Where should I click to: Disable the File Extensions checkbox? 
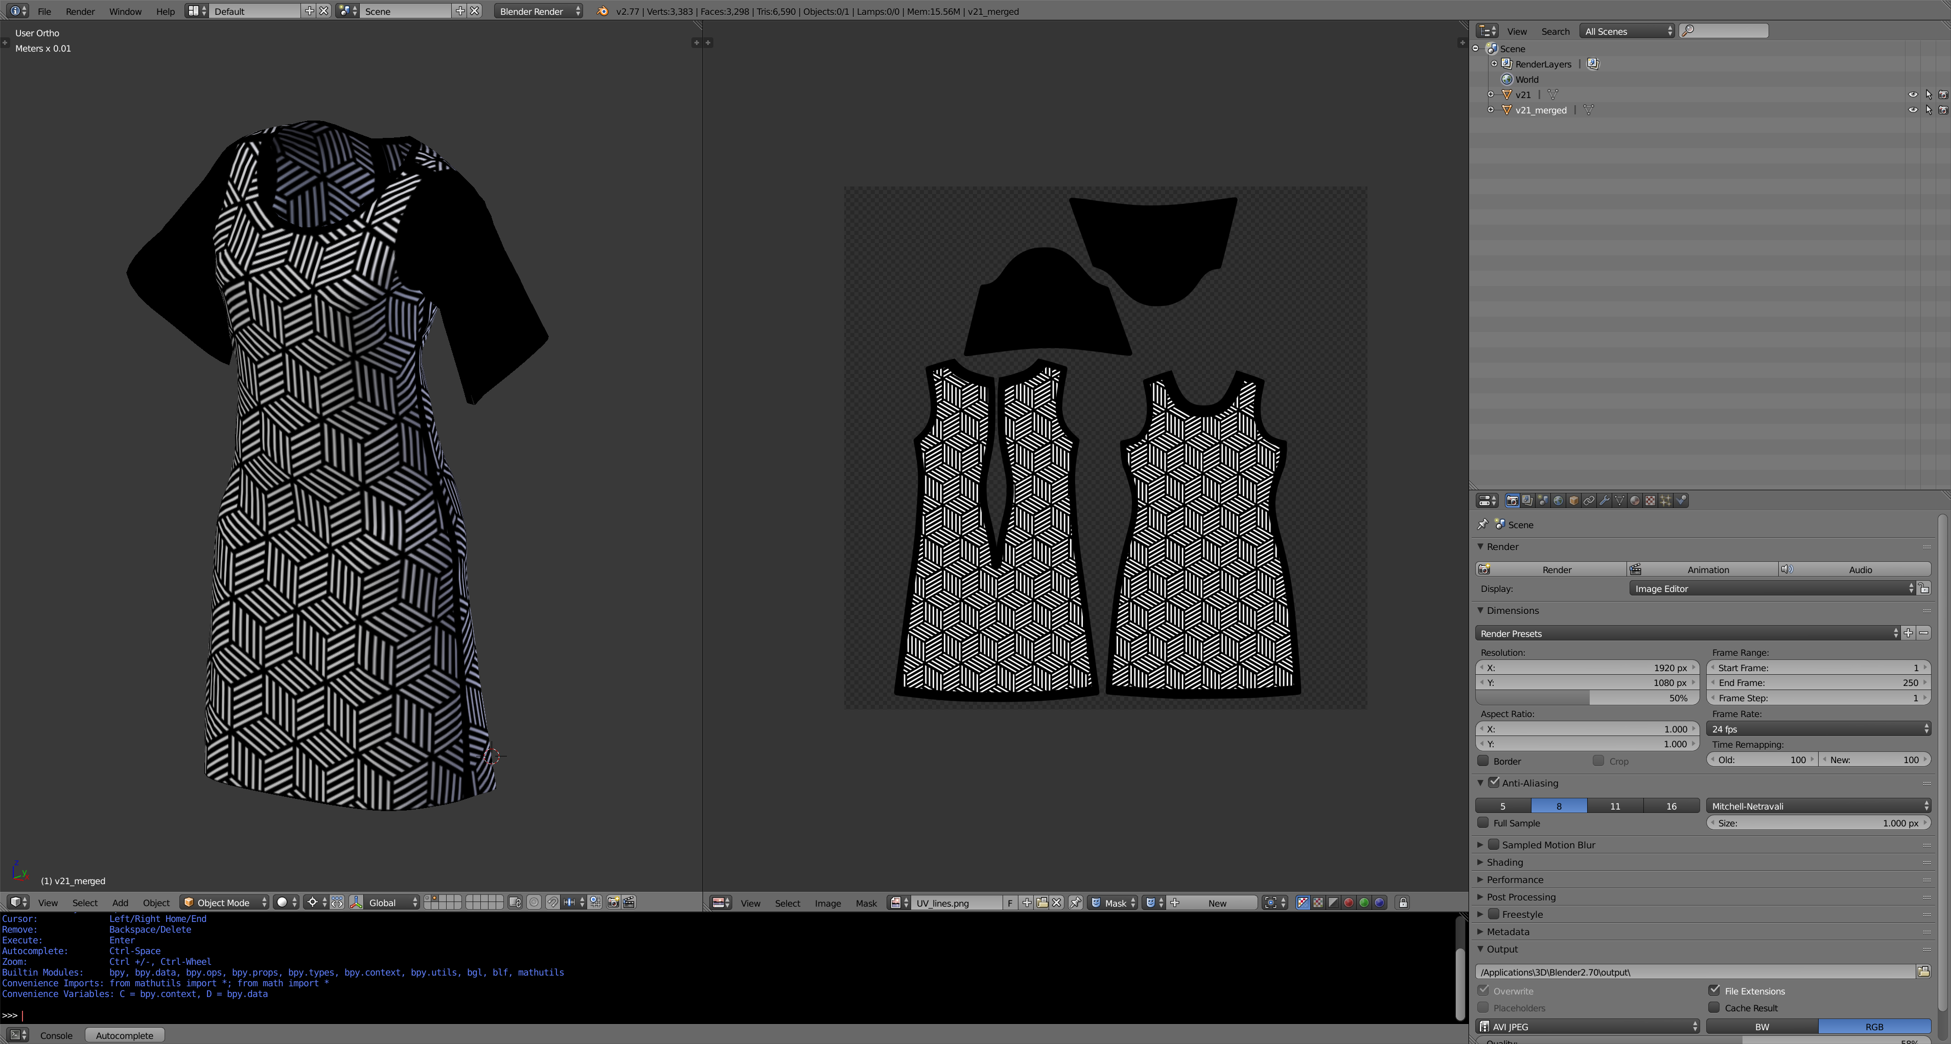[x=1715, y=990]
